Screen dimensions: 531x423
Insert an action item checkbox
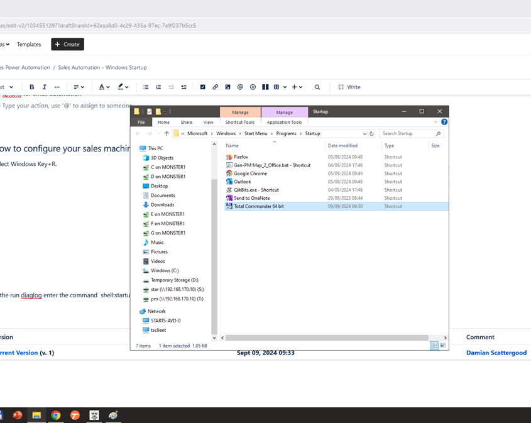coord(203,87)
